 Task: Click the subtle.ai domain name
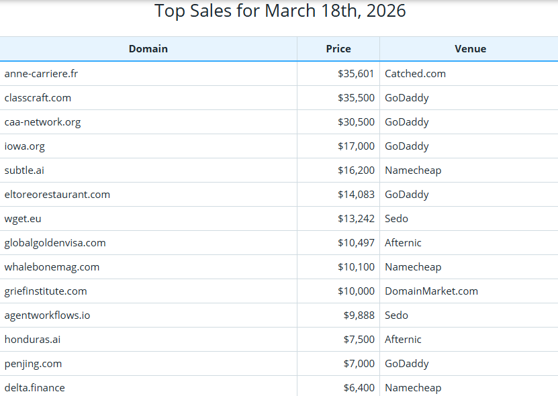pos(24,170)
